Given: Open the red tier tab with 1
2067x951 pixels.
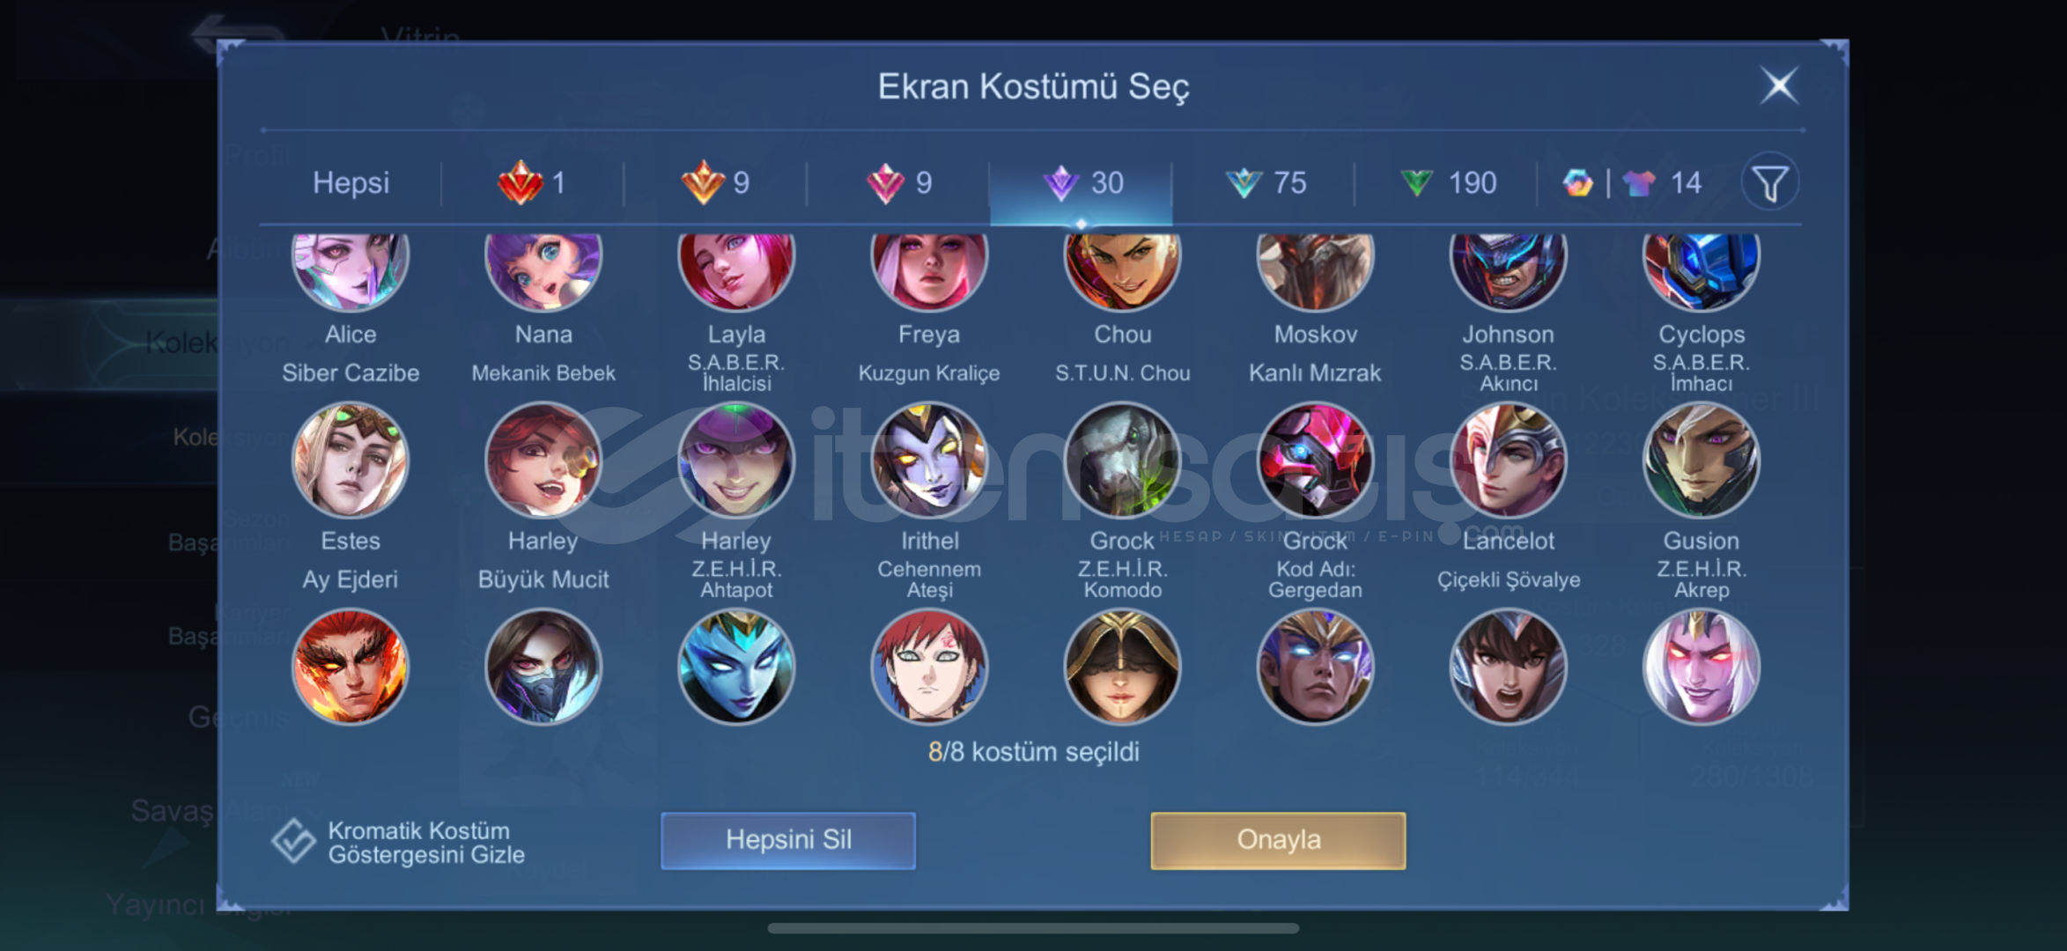Looking at the screenshot, I should 532,182.
